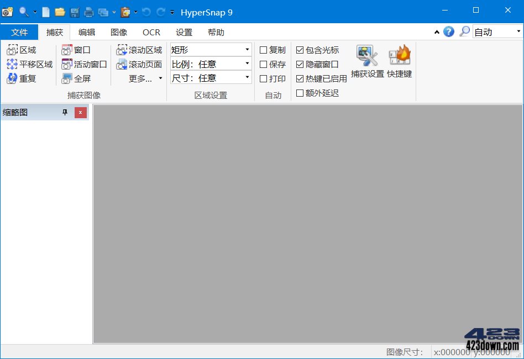Switch to the 编辑 edit tab
Viewport: 524px width, 359px height.
coord(87,32)
